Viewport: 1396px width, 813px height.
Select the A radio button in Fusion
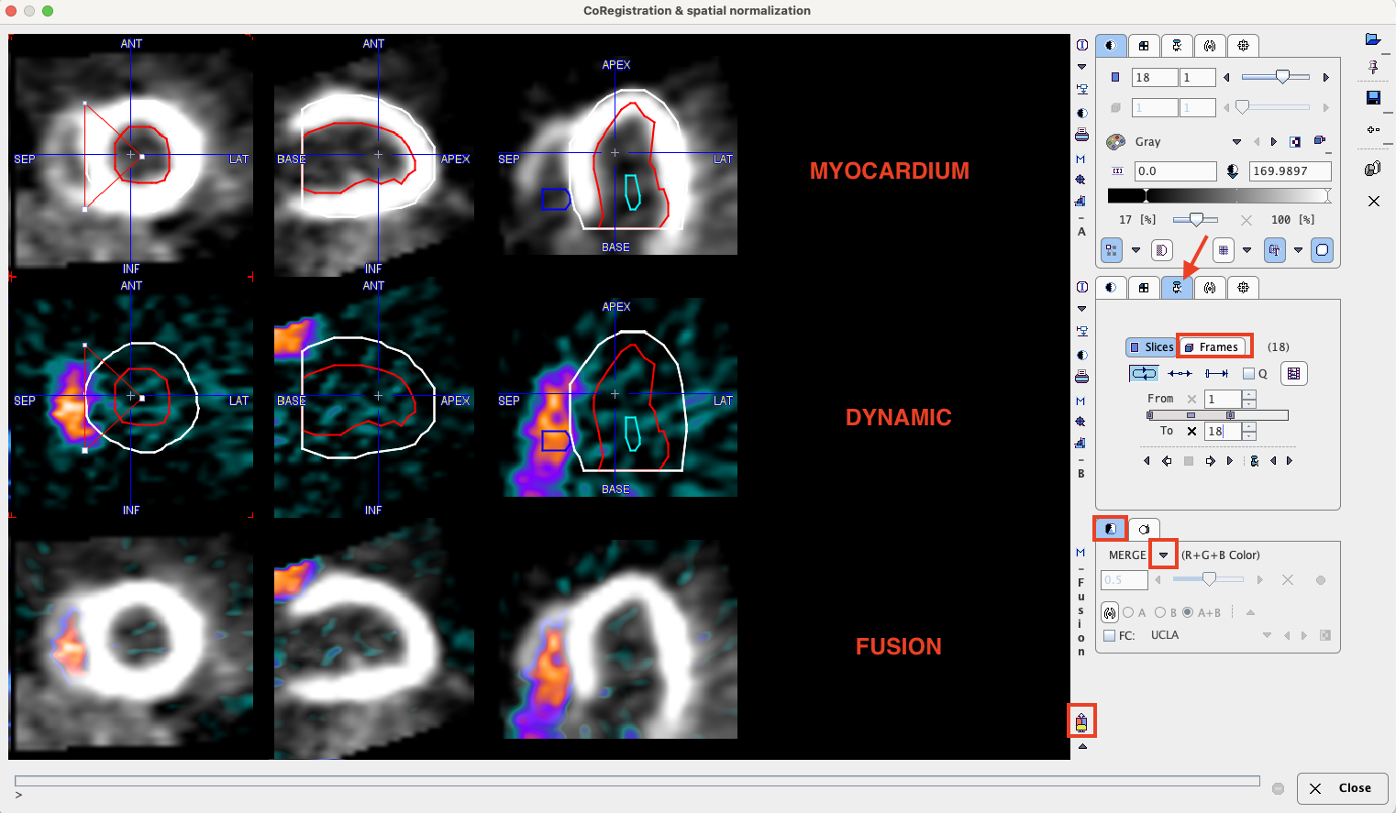(1128, 612)
